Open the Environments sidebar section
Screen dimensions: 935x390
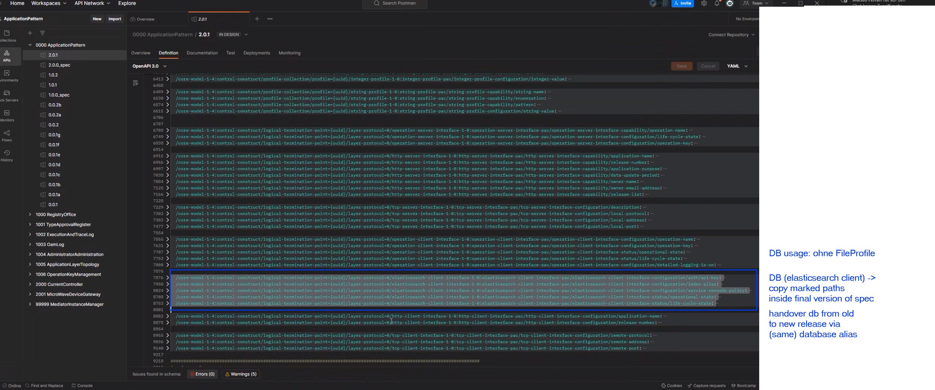click(7, 76)
